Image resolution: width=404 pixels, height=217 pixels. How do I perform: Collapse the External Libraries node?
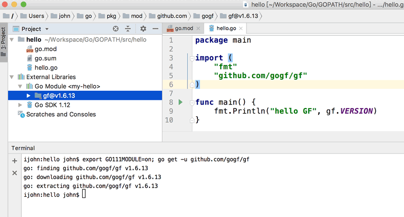pyautogui.click(x=12, y=77)
